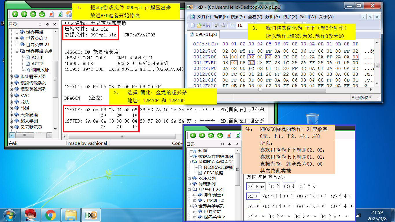The height and width of the screenshot is (222, 395).
Task: Click offset 0012F7D0 in HxD
Action: click(x=205, y=57)
